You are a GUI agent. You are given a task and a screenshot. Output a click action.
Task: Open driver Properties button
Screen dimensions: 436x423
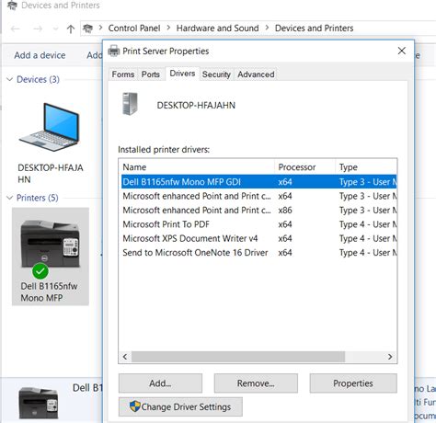[x=353, y=383]
